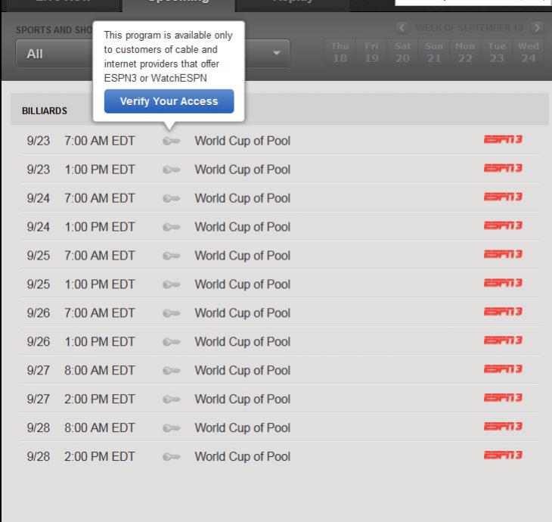
Task: Click the Billiards section header
Action: point(45,110)
